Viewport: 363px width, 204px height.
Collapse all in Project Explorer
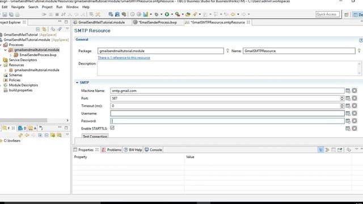38,29
